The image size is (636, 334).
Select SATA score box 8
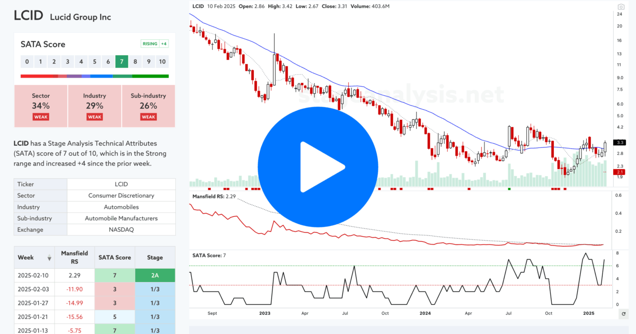point(135,61)
